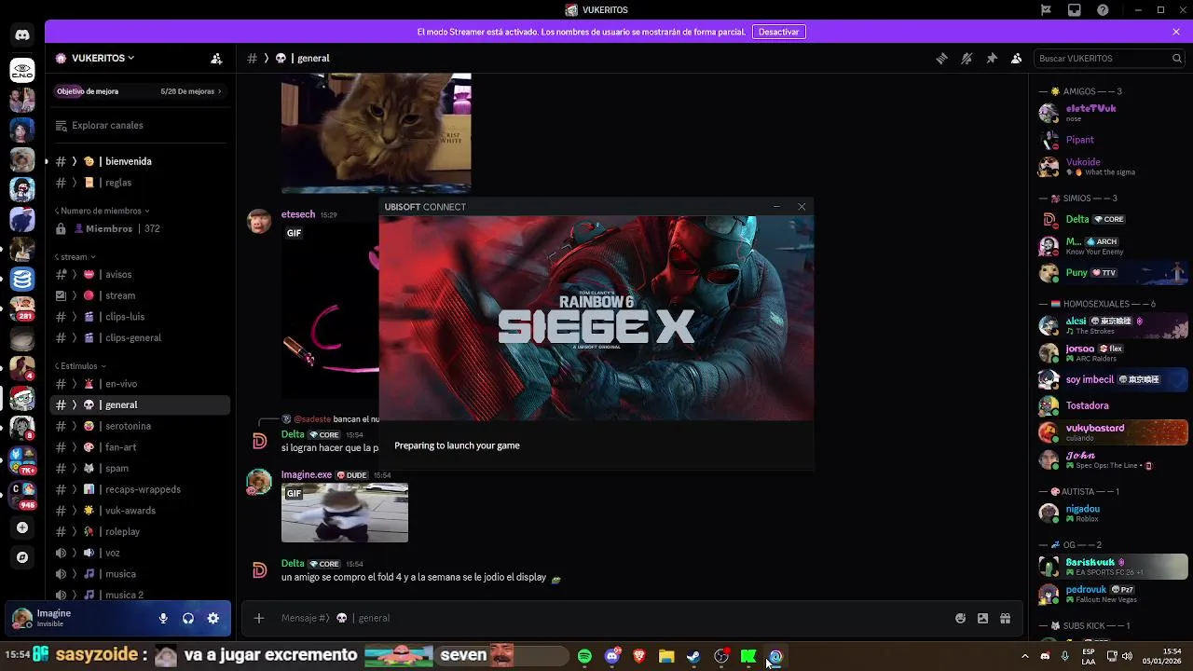Open the spam channel
Viewport: 1193px width, 671px height.
(140, 469)
